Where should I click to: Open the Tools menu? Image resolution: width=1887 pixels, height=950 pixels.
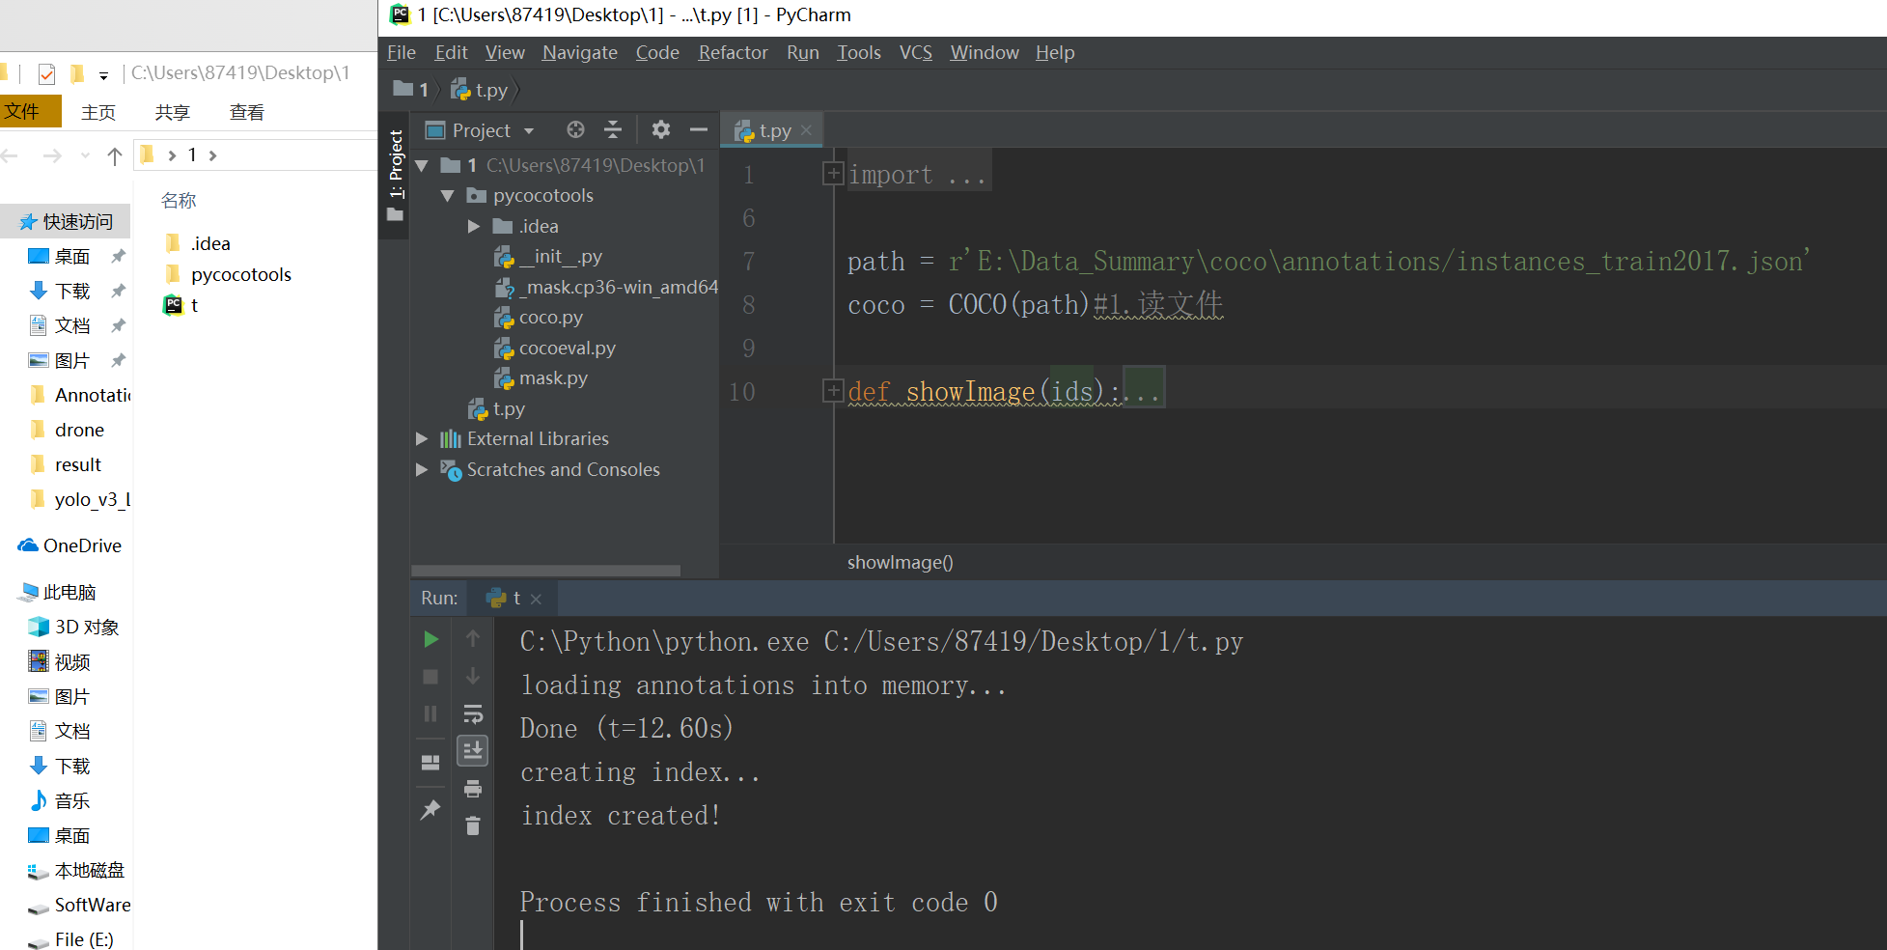(859, 53)
